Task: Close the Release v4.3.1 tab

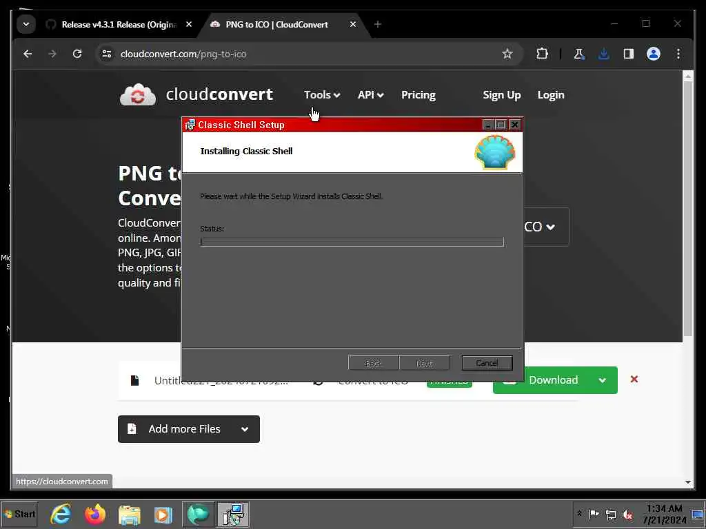Action: coord(189,24)
